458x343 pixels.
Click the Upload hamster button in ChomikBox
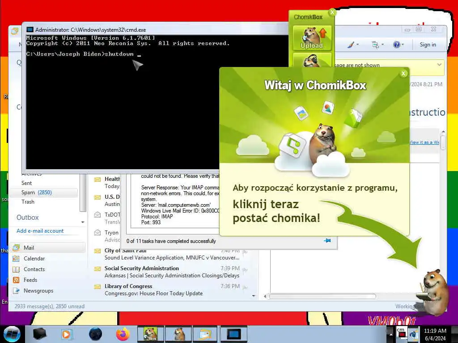coord(312,38)
